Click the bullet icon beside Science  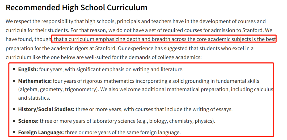tap(14, 121)
